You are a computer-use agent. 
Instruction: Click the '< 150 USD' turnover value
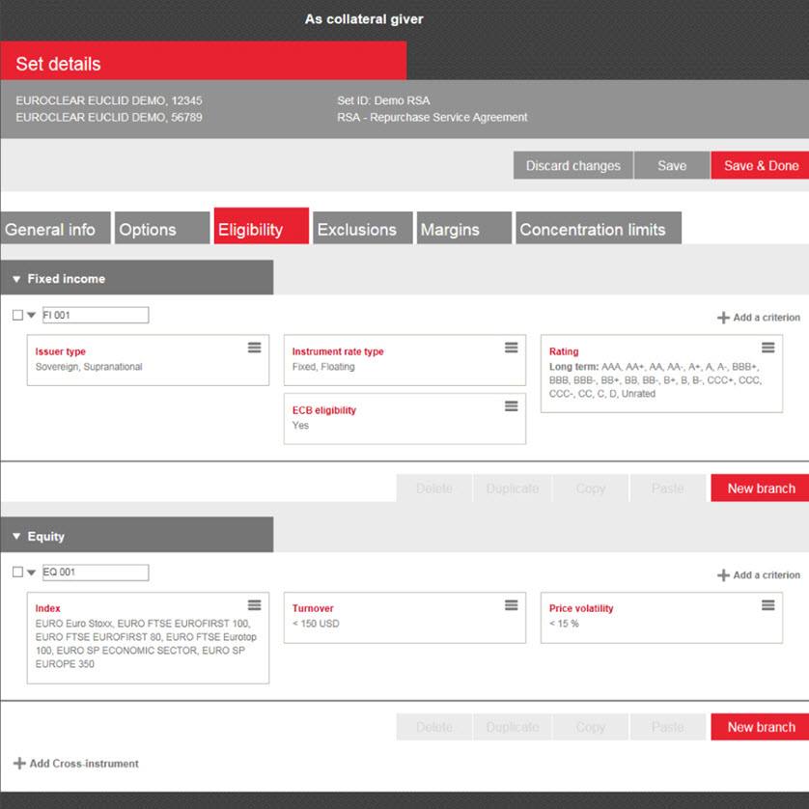click(x=316, y=624)
